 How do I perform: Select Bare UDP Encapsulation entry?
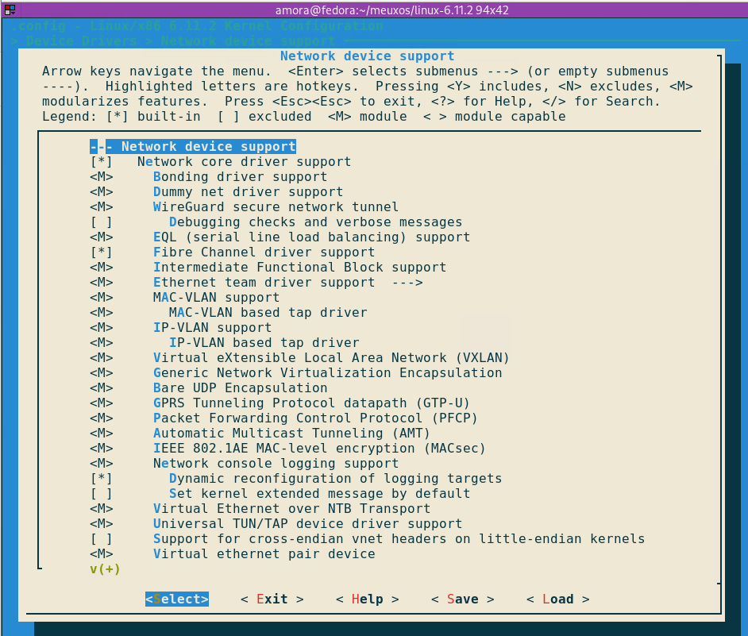pos(241,388)
